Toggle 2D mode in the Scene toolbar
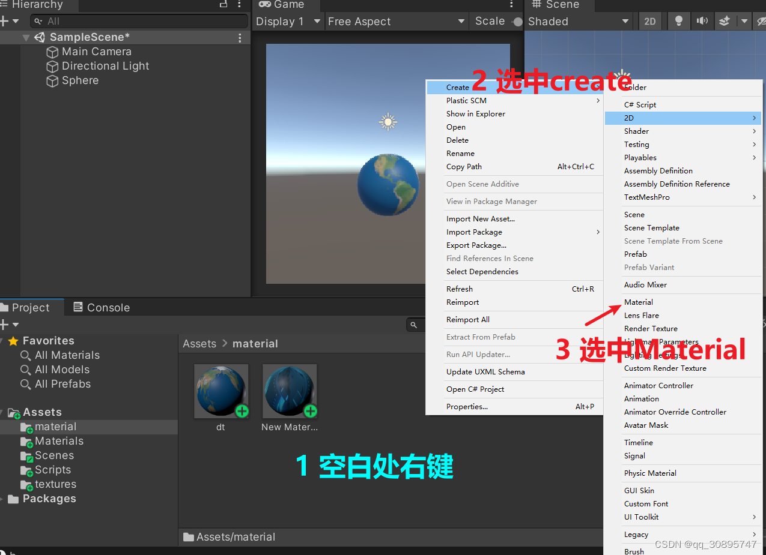The height and width of the screenshot is (555, 766). tap(649, 20)
